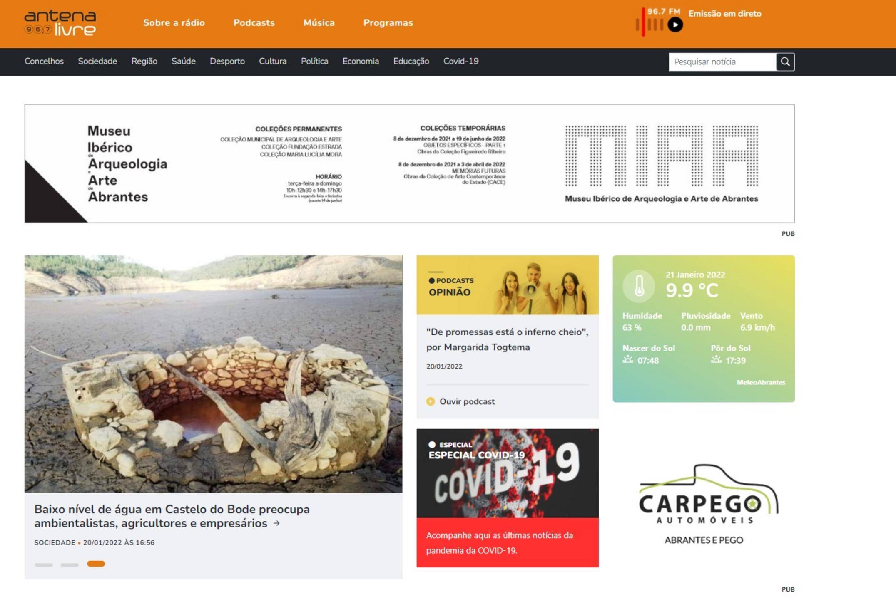Click the sunset icon by 17:39
This screenshot has width=896, height=599.
click(716, 360)
